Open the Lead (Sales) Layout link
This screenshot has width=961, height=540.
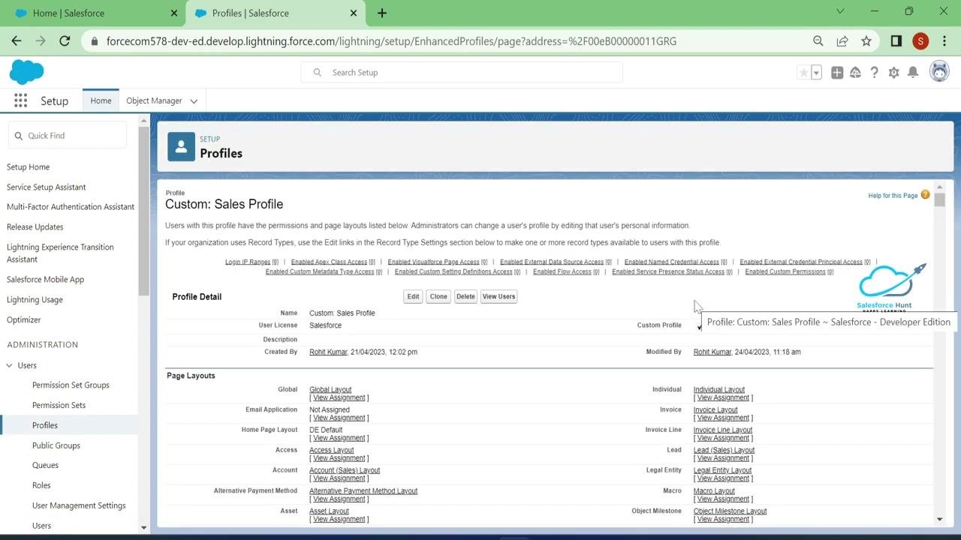724,450
